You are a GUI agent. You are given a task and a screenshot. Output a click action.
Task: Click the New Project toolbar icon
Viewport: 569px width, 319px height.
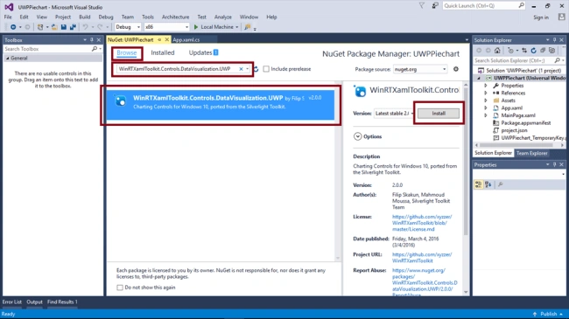pos(40,27)
